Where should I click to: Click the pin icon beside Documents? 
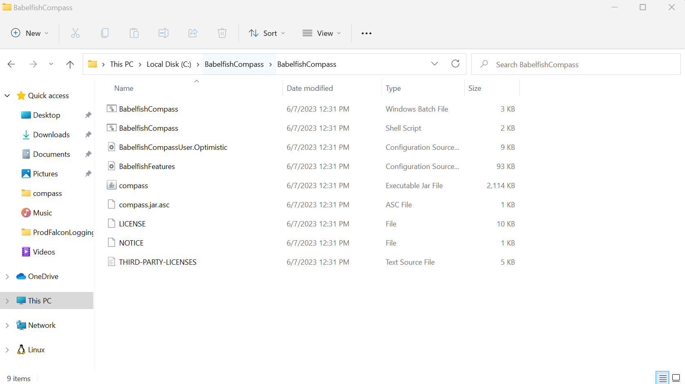pos(88,154)
